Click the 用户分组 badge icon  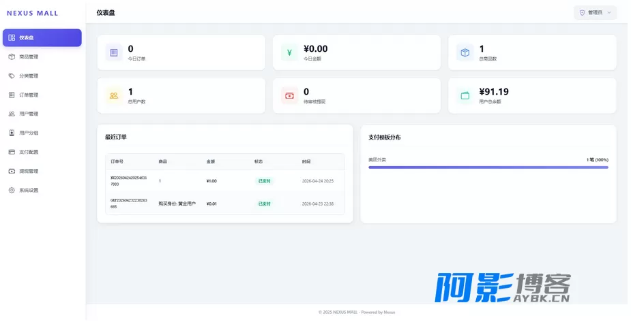click(x=12, y=133)
